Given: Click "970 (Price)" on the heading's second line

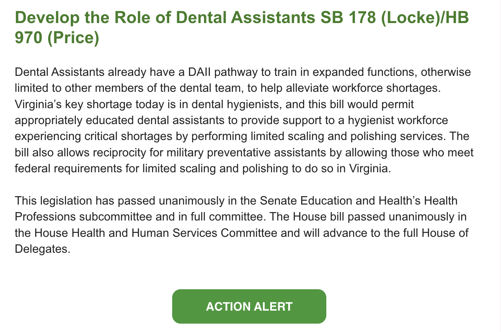Looking at the screenshot, I should tap(57, 38).
